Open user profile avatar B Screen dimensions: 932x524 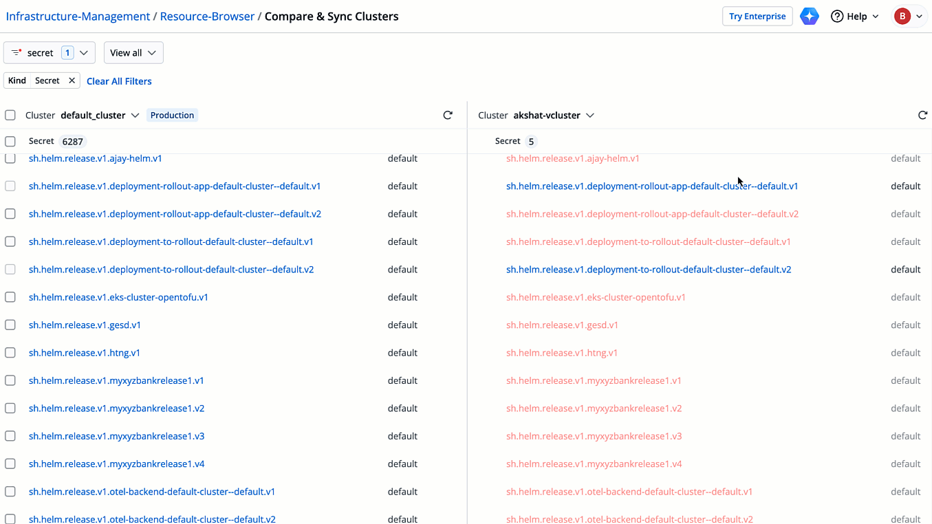point(902,17)
